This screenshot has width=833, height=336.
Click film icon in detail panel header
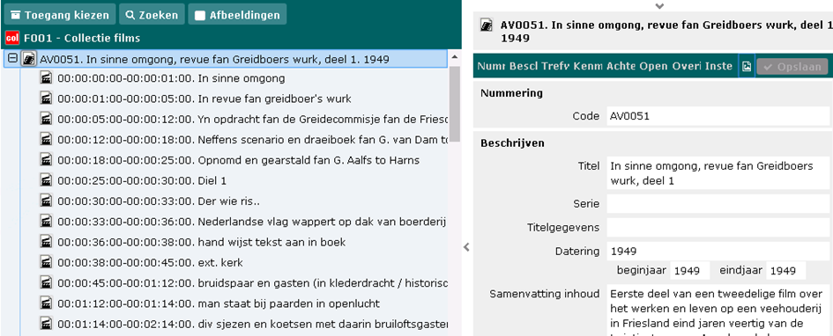pyautogui.click(x=486, y=26)
